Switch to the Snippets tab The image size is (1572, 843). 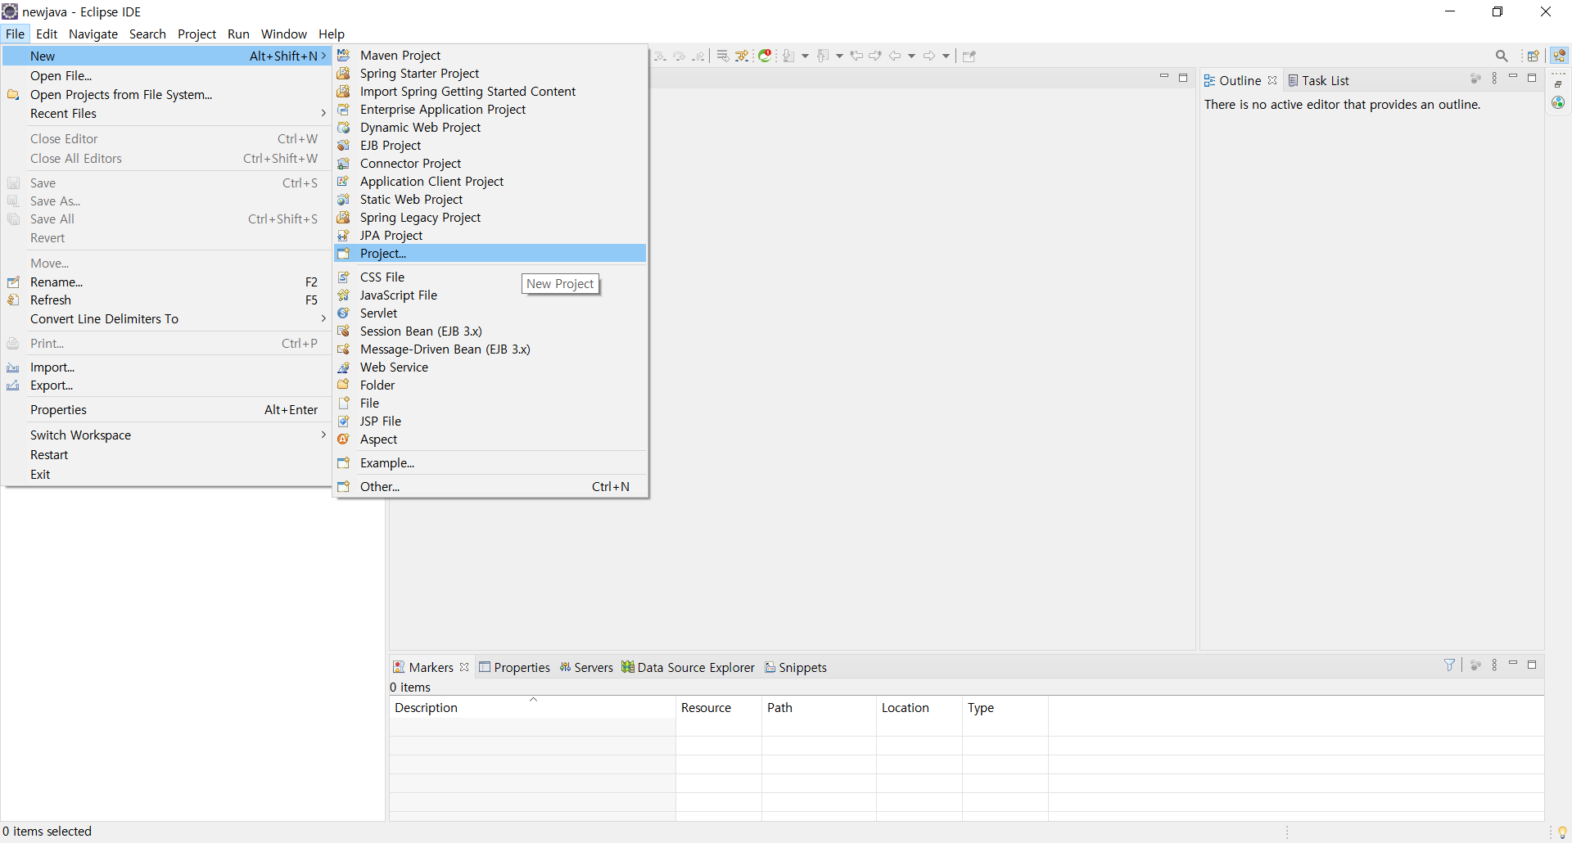click(796, 667)
